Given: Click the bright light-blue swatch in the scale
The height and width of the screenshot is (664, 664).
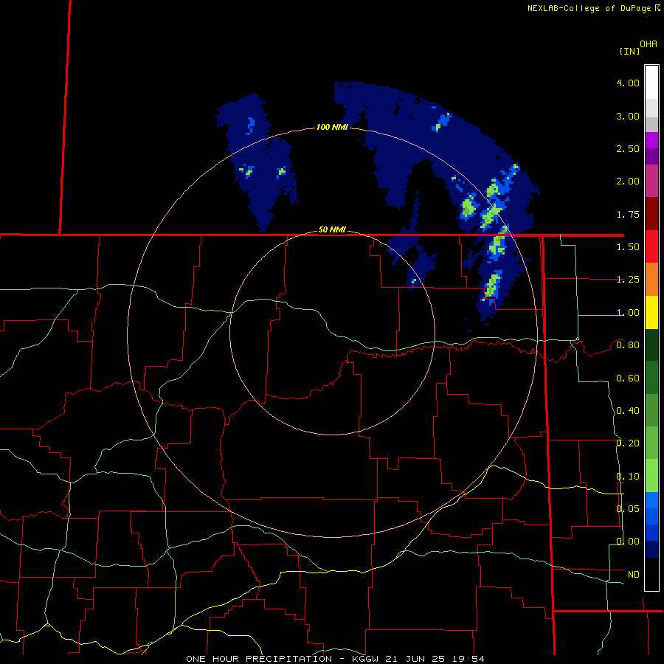Looking at the screenshot, I should (x=651, y=499).
